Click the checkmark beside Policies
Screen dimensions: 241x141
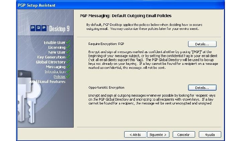[x=68, y=76]
